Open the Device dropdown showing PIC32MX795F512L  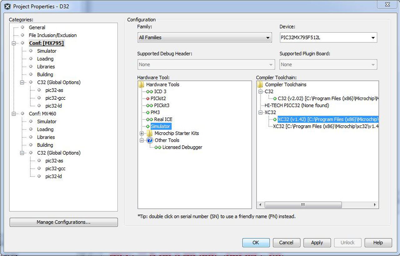(x=328, y=38)
